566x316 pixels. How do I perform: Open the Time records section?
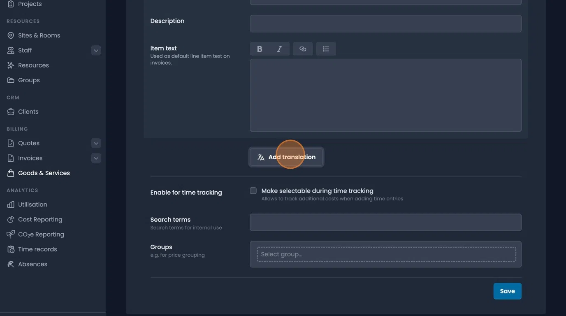(37, 249)
